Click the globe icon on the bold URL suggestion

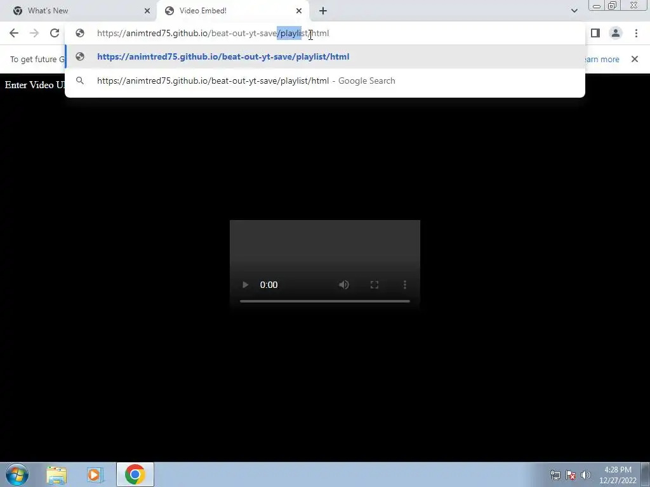click(80, 56)
